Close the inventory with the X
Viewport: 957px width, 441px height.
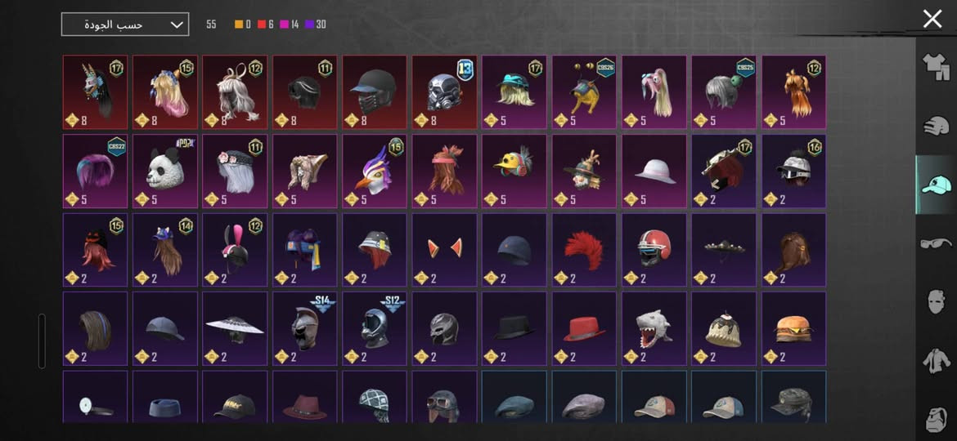[932, 19]
